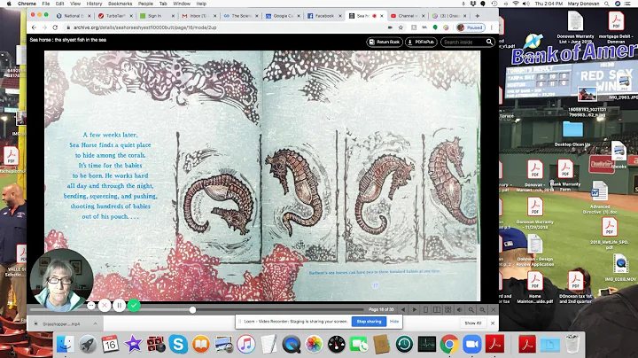Click Show All downloads button
This screenshot has height=358, width=638.
click(473, 323)
